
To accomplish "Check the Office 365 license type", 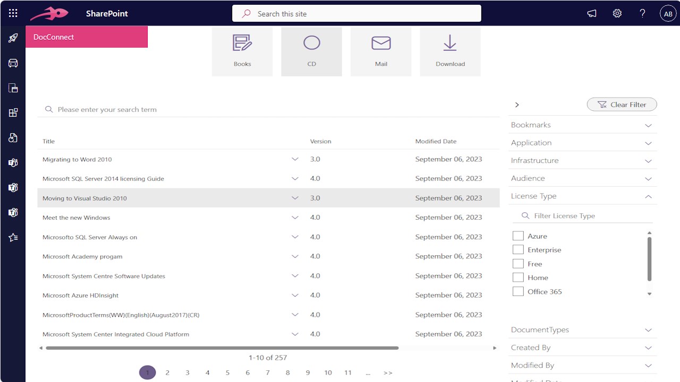I will tap(518, 291).
